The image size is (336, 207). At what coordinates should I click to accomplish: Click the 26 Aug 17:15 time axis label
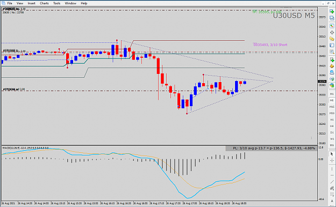[156, 203]
